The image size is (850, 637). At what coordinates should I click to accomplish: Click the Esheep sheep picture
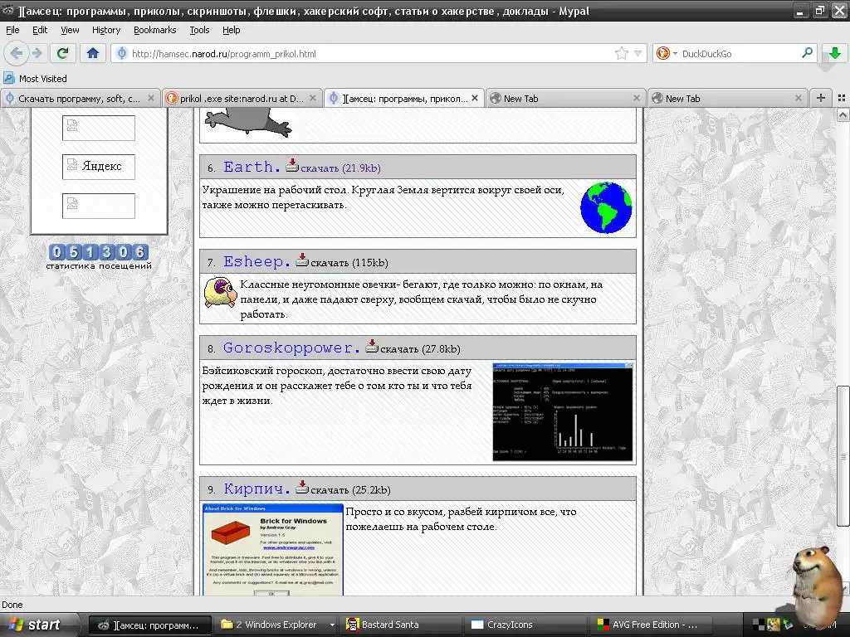(221, 293)
